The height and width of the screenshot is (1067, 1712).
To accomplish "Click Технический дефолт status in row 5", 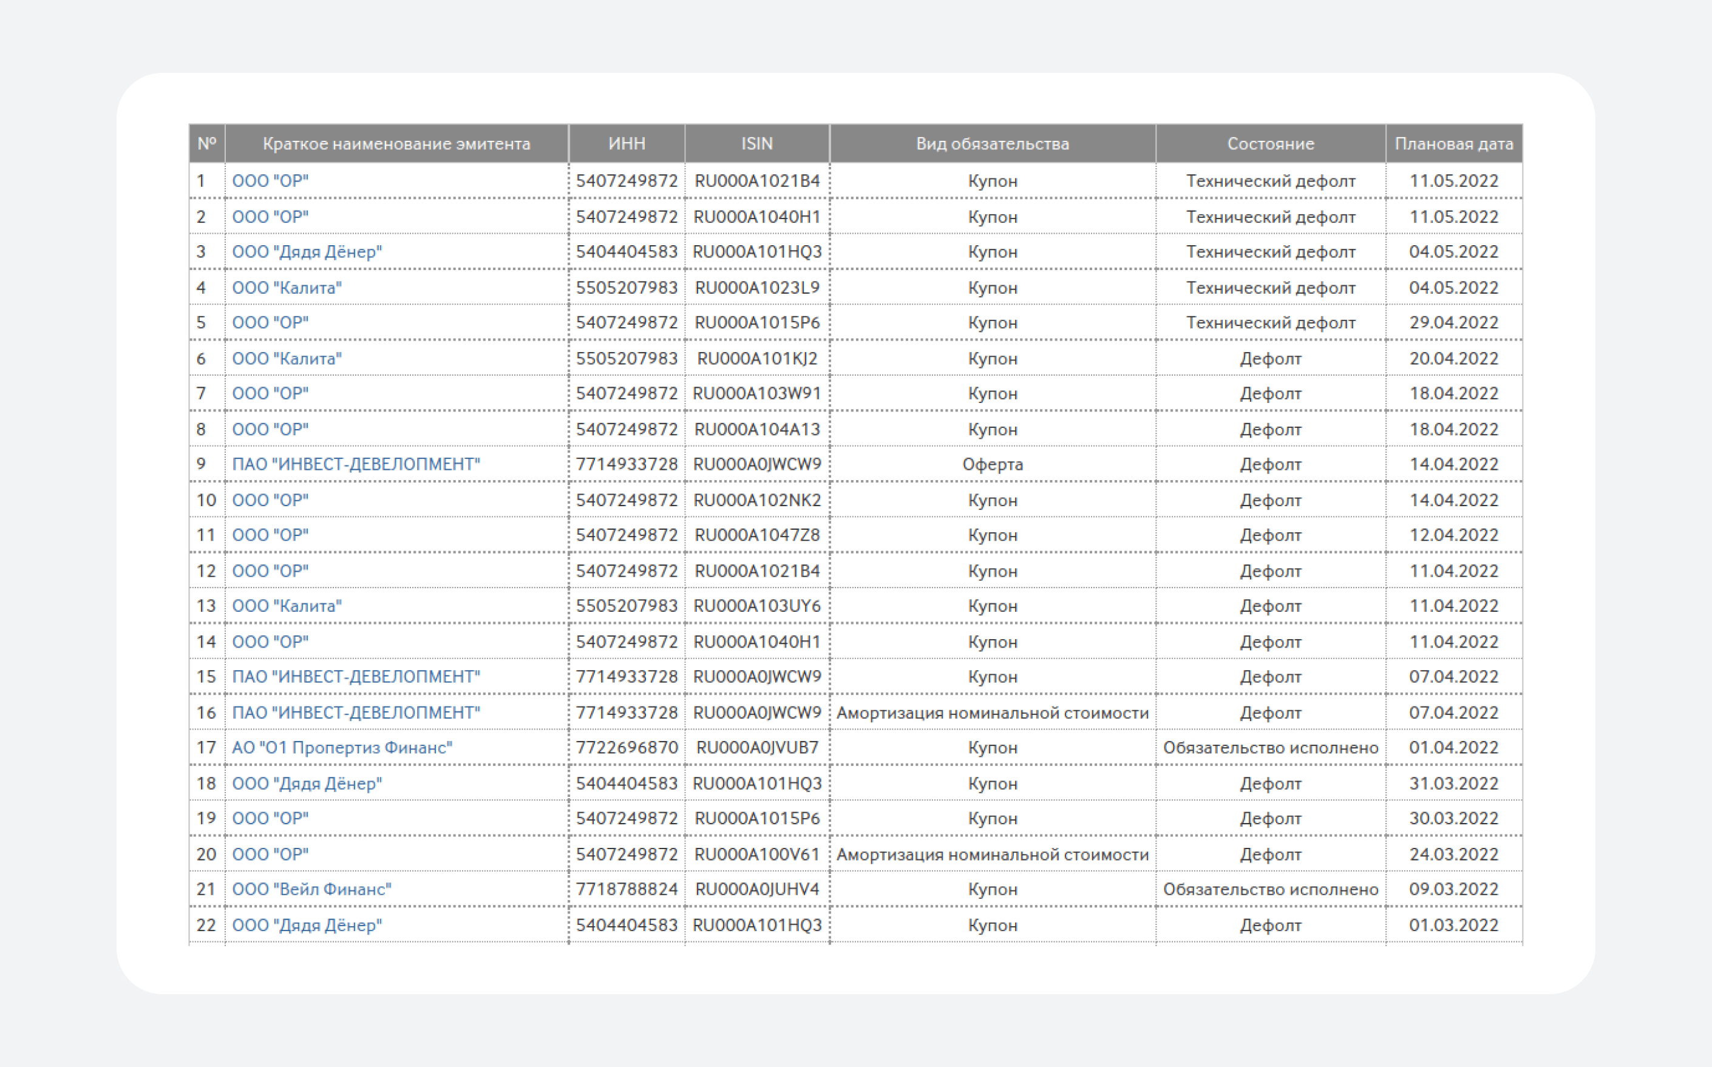I will click(1270, 322).
